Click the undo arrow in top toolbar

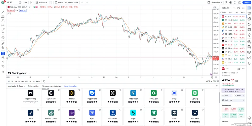82,3
